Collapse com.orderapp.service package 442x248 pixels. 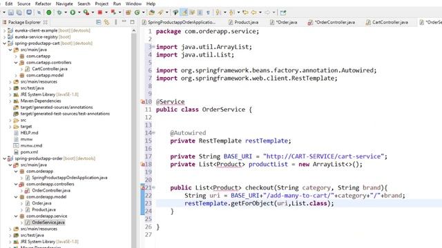click(16, 216)
